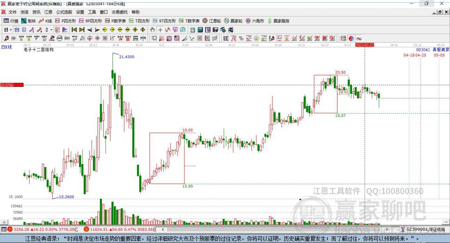Open the 浏览 menu
The width and height of the screenshot is (450, 243).
(x=25, y=12)
